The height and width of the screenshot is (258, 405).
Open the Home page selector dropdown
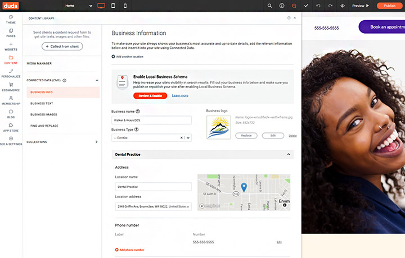(x=79, y=6)
